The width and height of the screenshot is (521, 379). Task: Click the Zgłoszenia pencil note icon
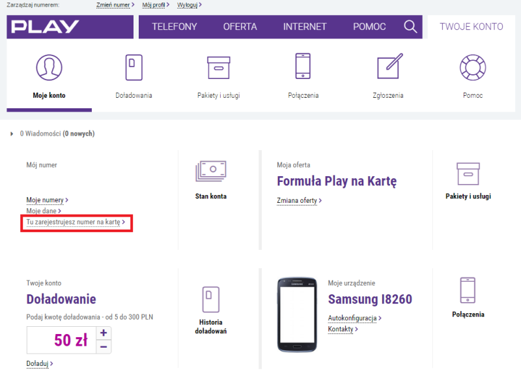[x=389, y=66]
